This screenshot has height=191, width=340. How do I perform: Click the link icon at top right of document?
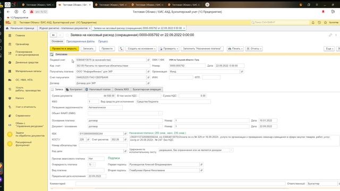pyautogui.click(x=330, y=35)
